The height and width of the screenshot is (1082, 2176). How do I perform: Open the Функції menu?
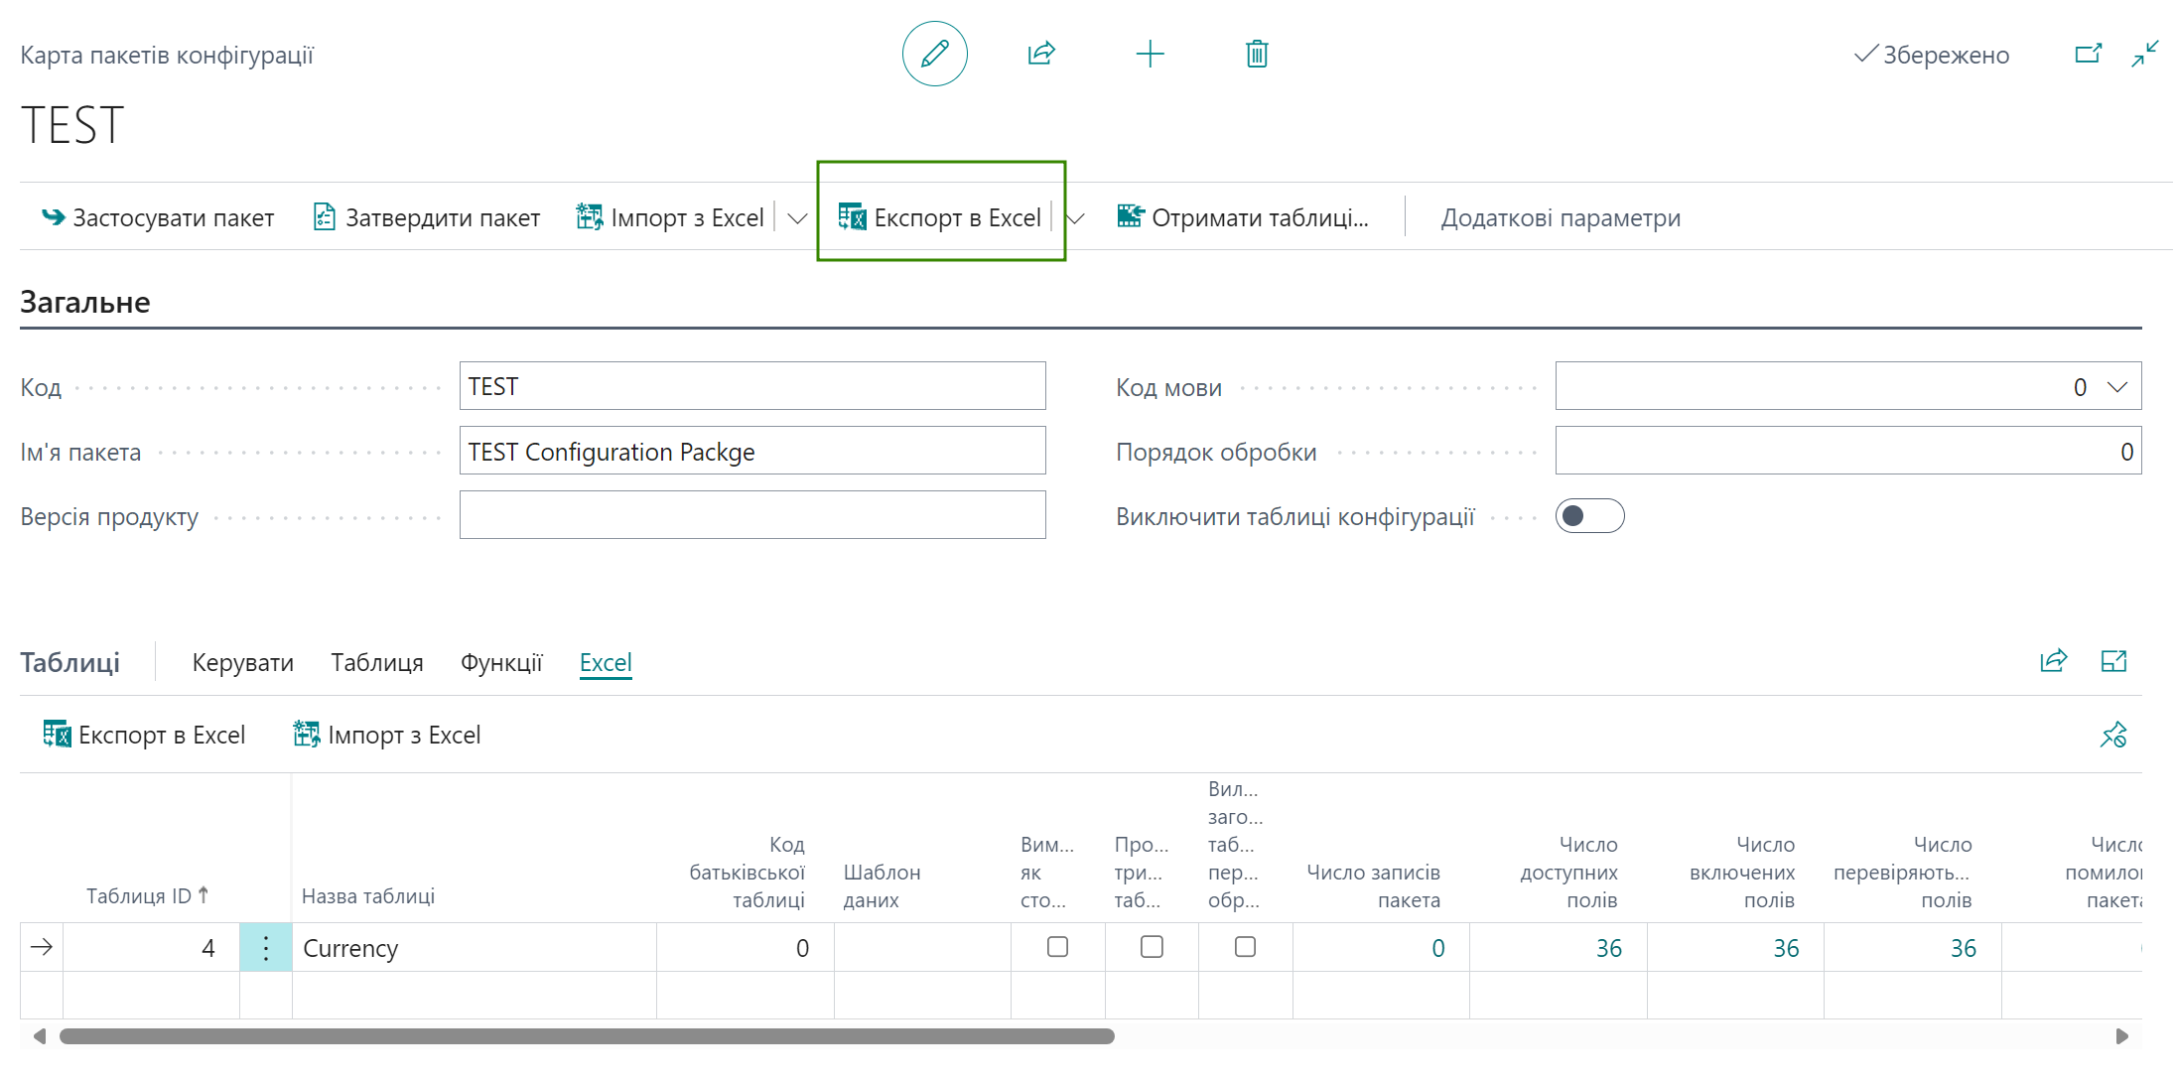tap(501, 662)
